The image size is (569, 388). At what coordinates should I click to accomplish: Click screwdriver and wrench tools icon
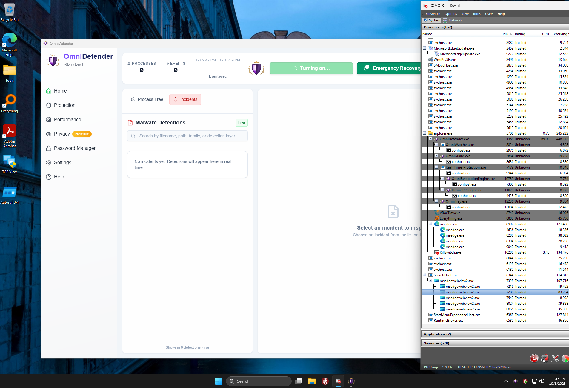click(555, 358)
